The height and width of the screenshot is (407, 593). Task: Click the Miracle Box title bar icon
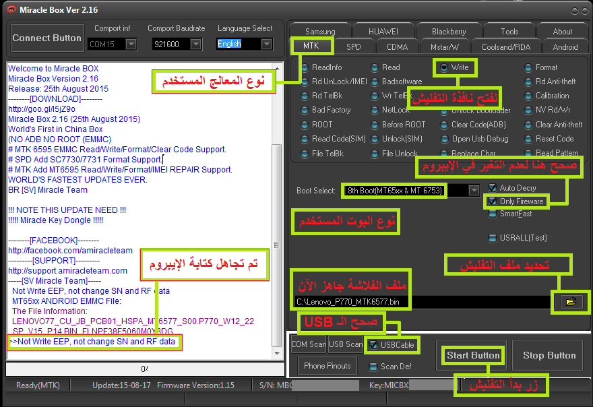(x=11, y=10)
